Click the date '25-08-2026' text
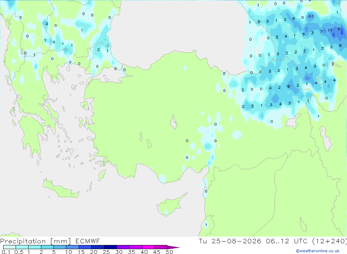 (x=236, y=241)
